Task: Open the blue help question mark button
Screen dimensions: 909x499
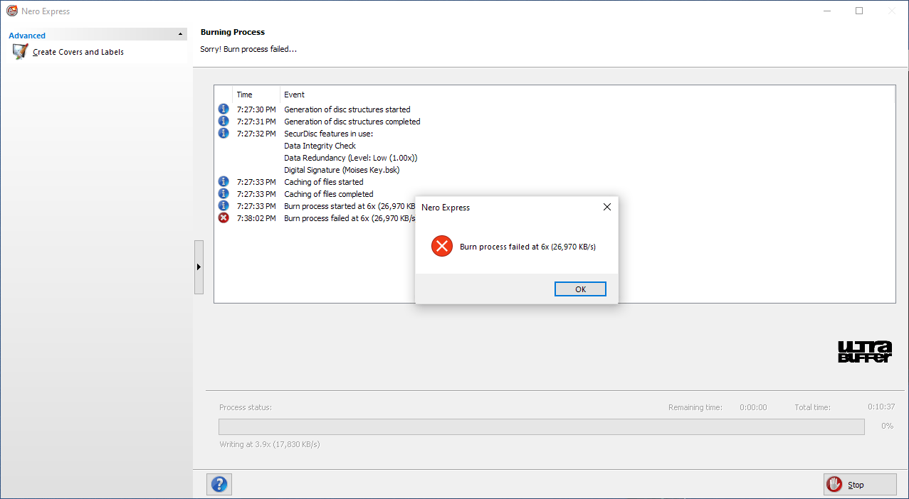Action: (x=219, y=485)
